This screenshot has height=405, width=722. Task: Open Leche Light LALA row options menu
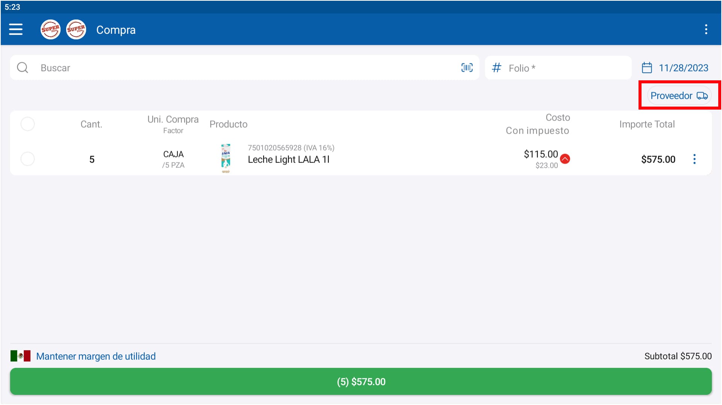pyautogui.click(x=694, y=159)
